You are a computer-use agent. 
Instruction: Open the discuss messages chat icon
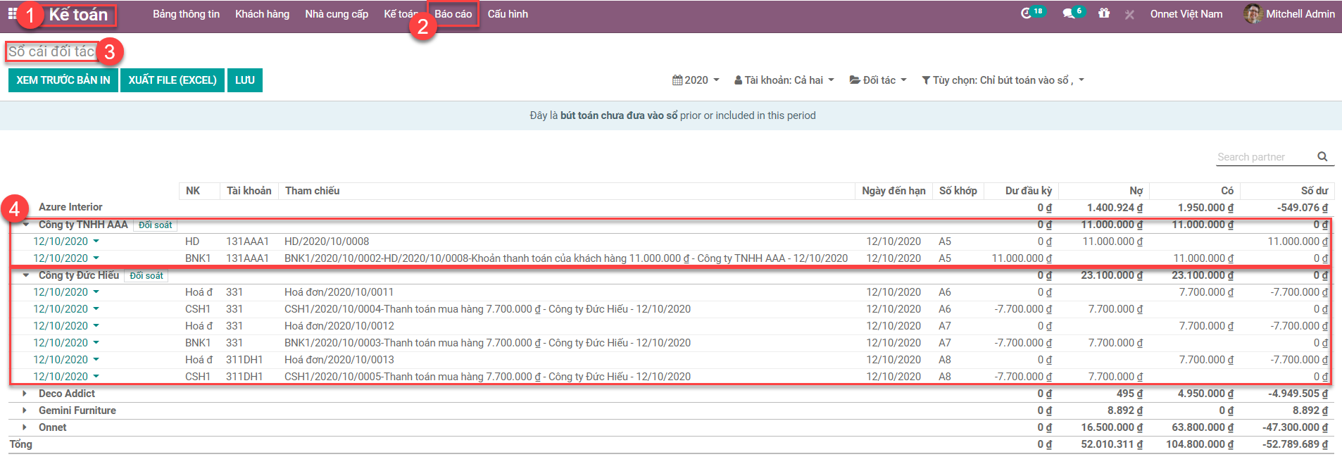pyautogui.click(x=1068, y=13)
